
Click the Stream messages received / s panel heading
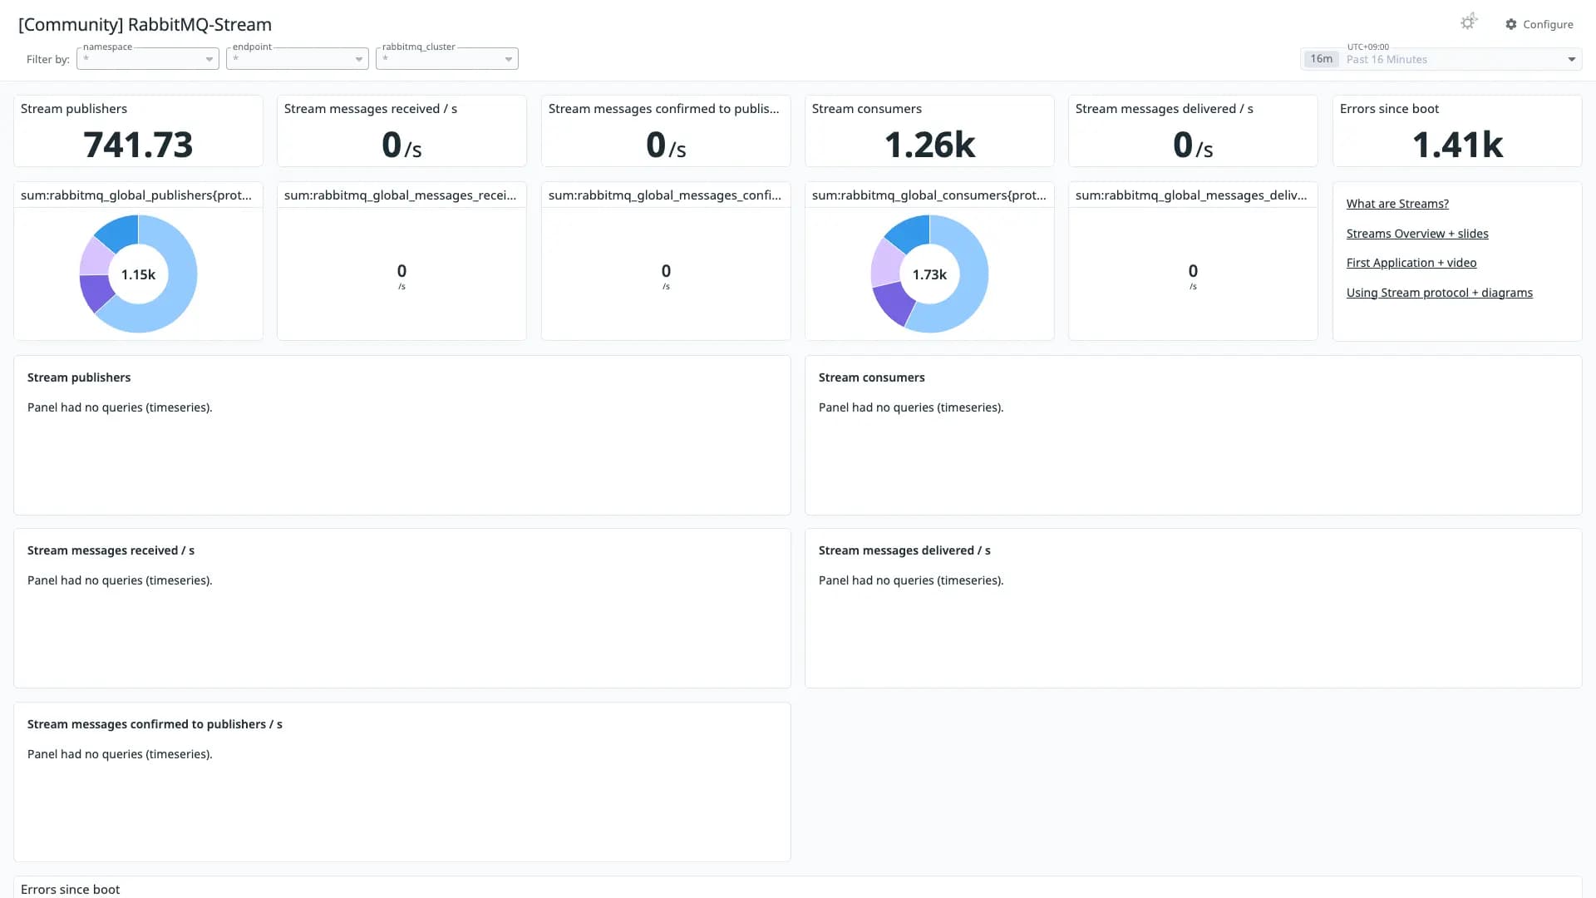(x=111, y=550)
